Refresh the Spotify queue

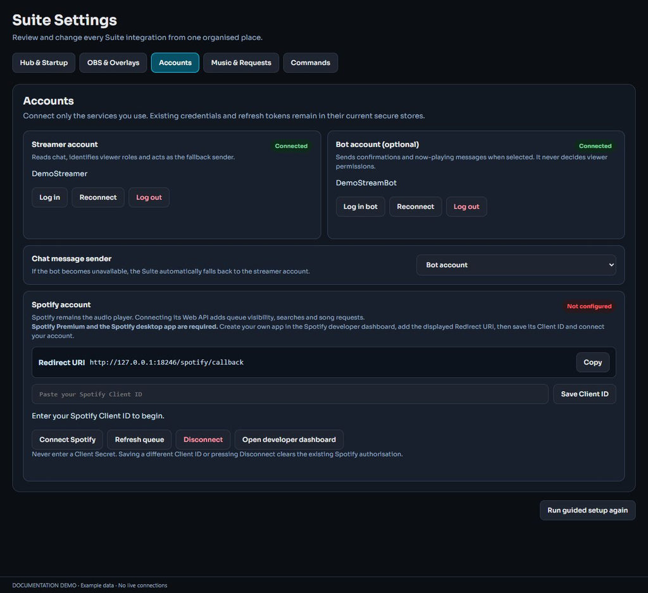(x=139, y=440)
